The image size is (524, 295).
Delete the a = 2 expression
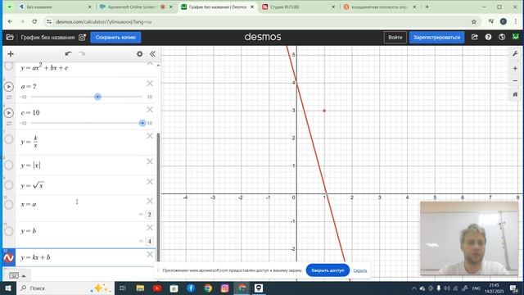click(150, 84)
